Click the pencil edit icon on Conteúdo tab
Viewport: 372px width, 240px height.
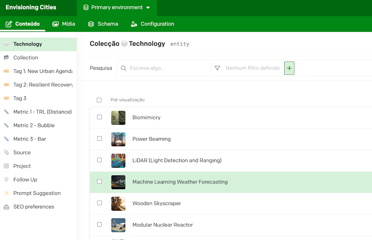(9, 24)
